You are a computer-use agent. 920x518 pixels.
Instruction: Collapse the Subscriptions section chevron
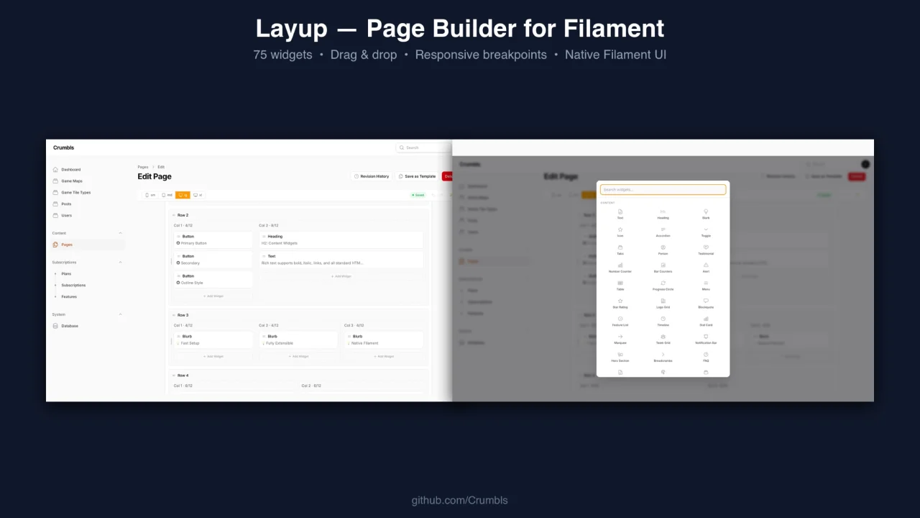120,262
